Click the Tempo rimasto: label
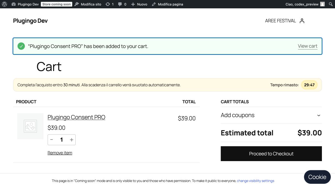335x188 pixels. pos(284,85)
